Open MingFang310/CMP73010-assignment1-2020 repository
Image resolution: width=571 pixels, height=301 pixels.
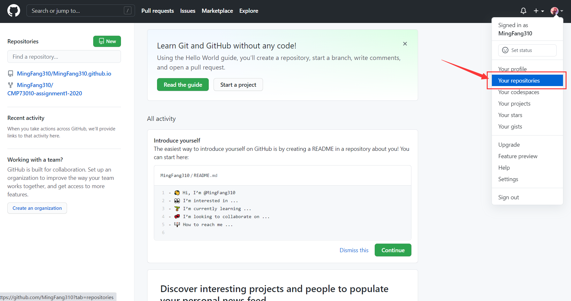pyautogui.click(x=45, y=89)
